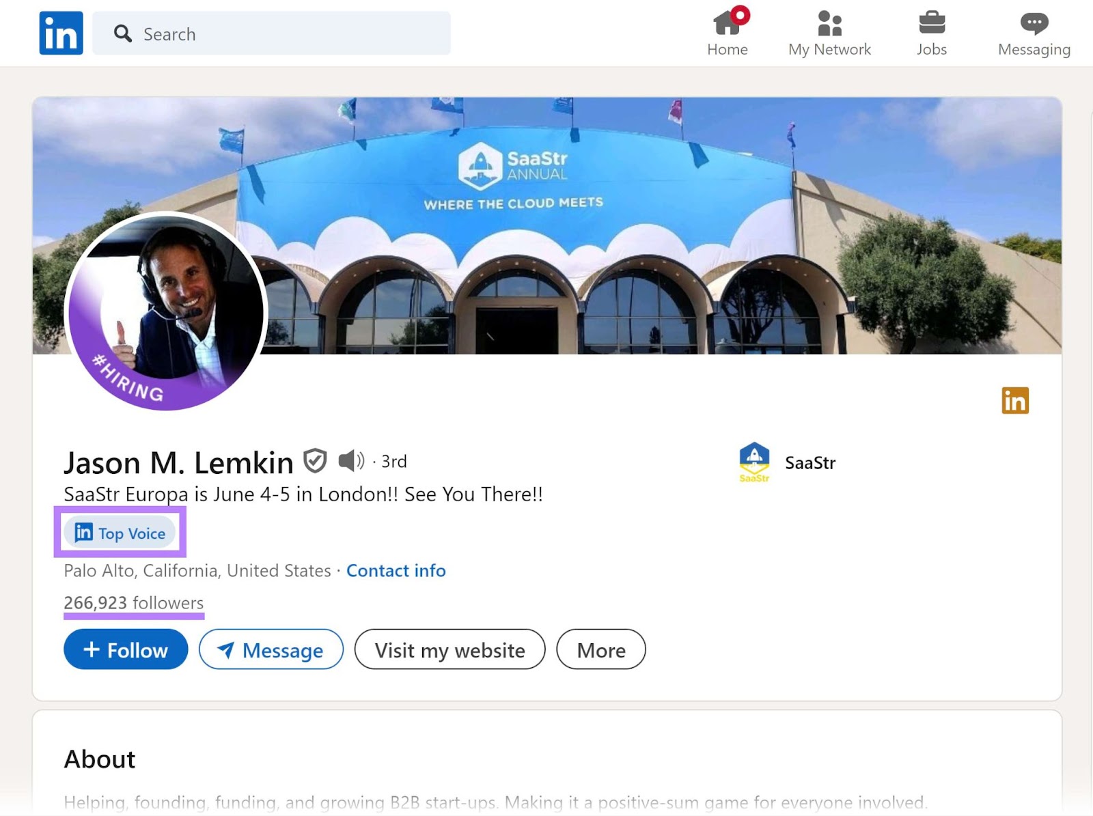This screenshot has width=1093, height=816.
Task: Click the gold LinkedIn premium badge
Action: [1015, 401]
